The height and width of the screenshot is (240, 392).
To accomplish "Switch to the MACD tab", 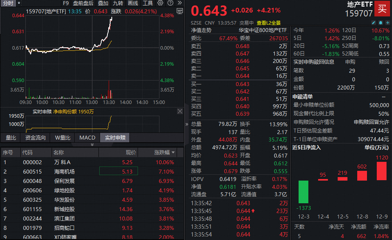I will 87,137.
